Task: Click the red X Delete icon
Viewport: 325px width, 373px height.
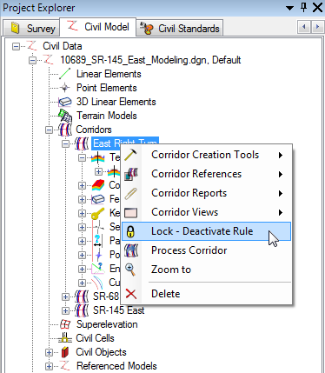Action: 131,294
